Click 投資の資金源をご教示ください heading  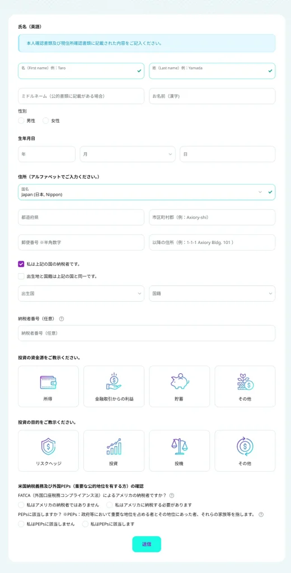(49, 358)
